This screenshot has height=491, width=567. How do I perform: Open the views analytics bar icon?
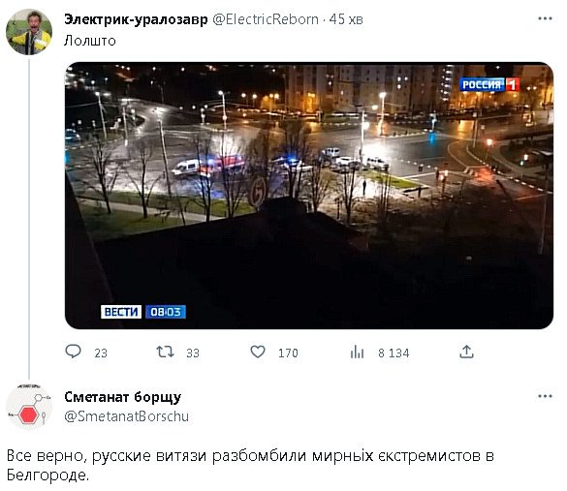coord(357,352)
